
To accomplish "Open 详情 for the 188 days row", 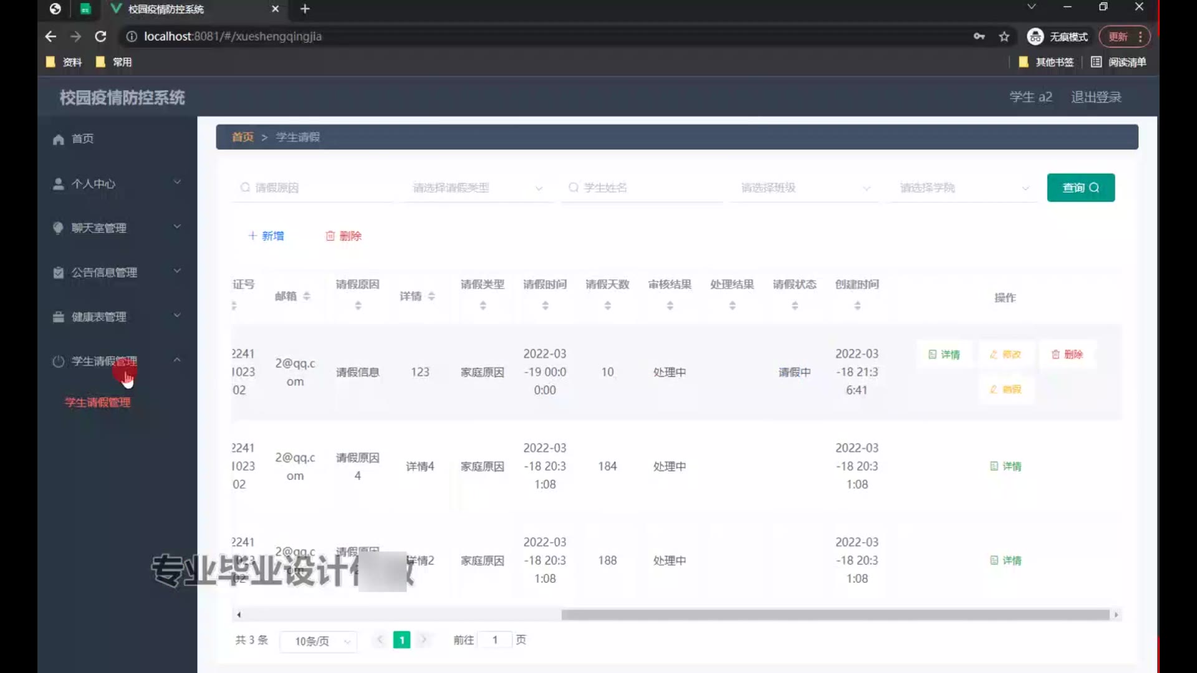I will [1006, 561].
